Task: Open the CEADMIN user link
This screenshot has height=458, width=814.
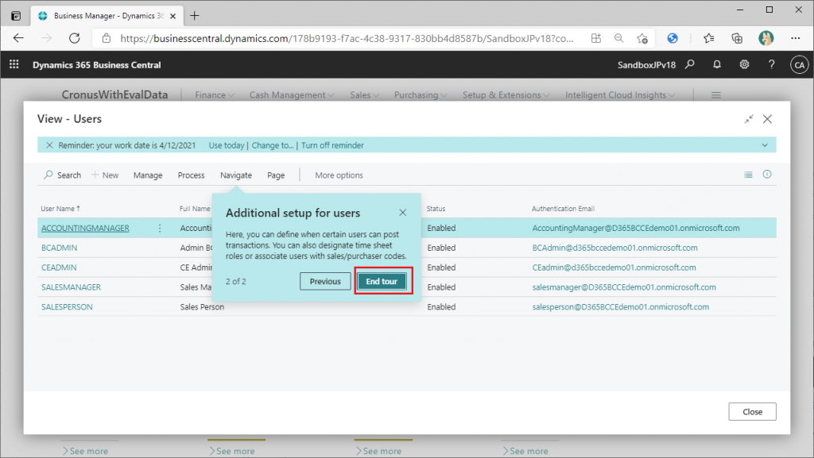Action: (x=59, y=267)
